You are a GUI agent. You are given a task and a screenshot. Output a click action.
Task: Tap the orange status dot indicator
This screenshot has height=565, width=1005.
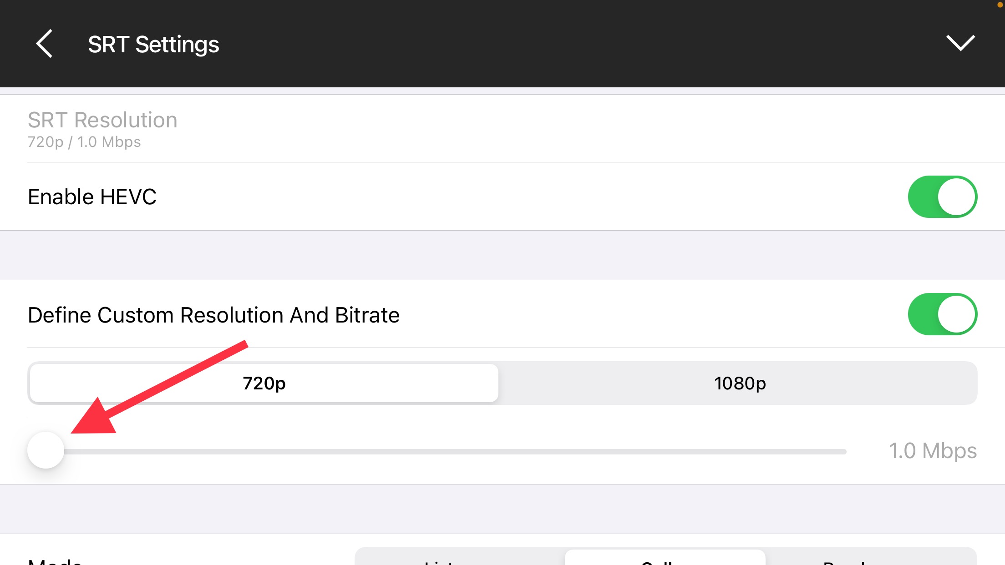pos(1000,5)
